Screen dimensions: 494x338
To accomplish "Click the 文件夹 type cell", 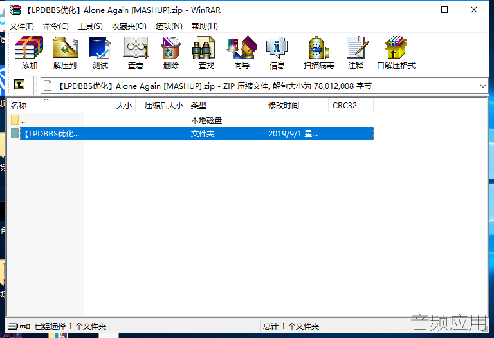I will pyautogui.click(x=203, y=134).
